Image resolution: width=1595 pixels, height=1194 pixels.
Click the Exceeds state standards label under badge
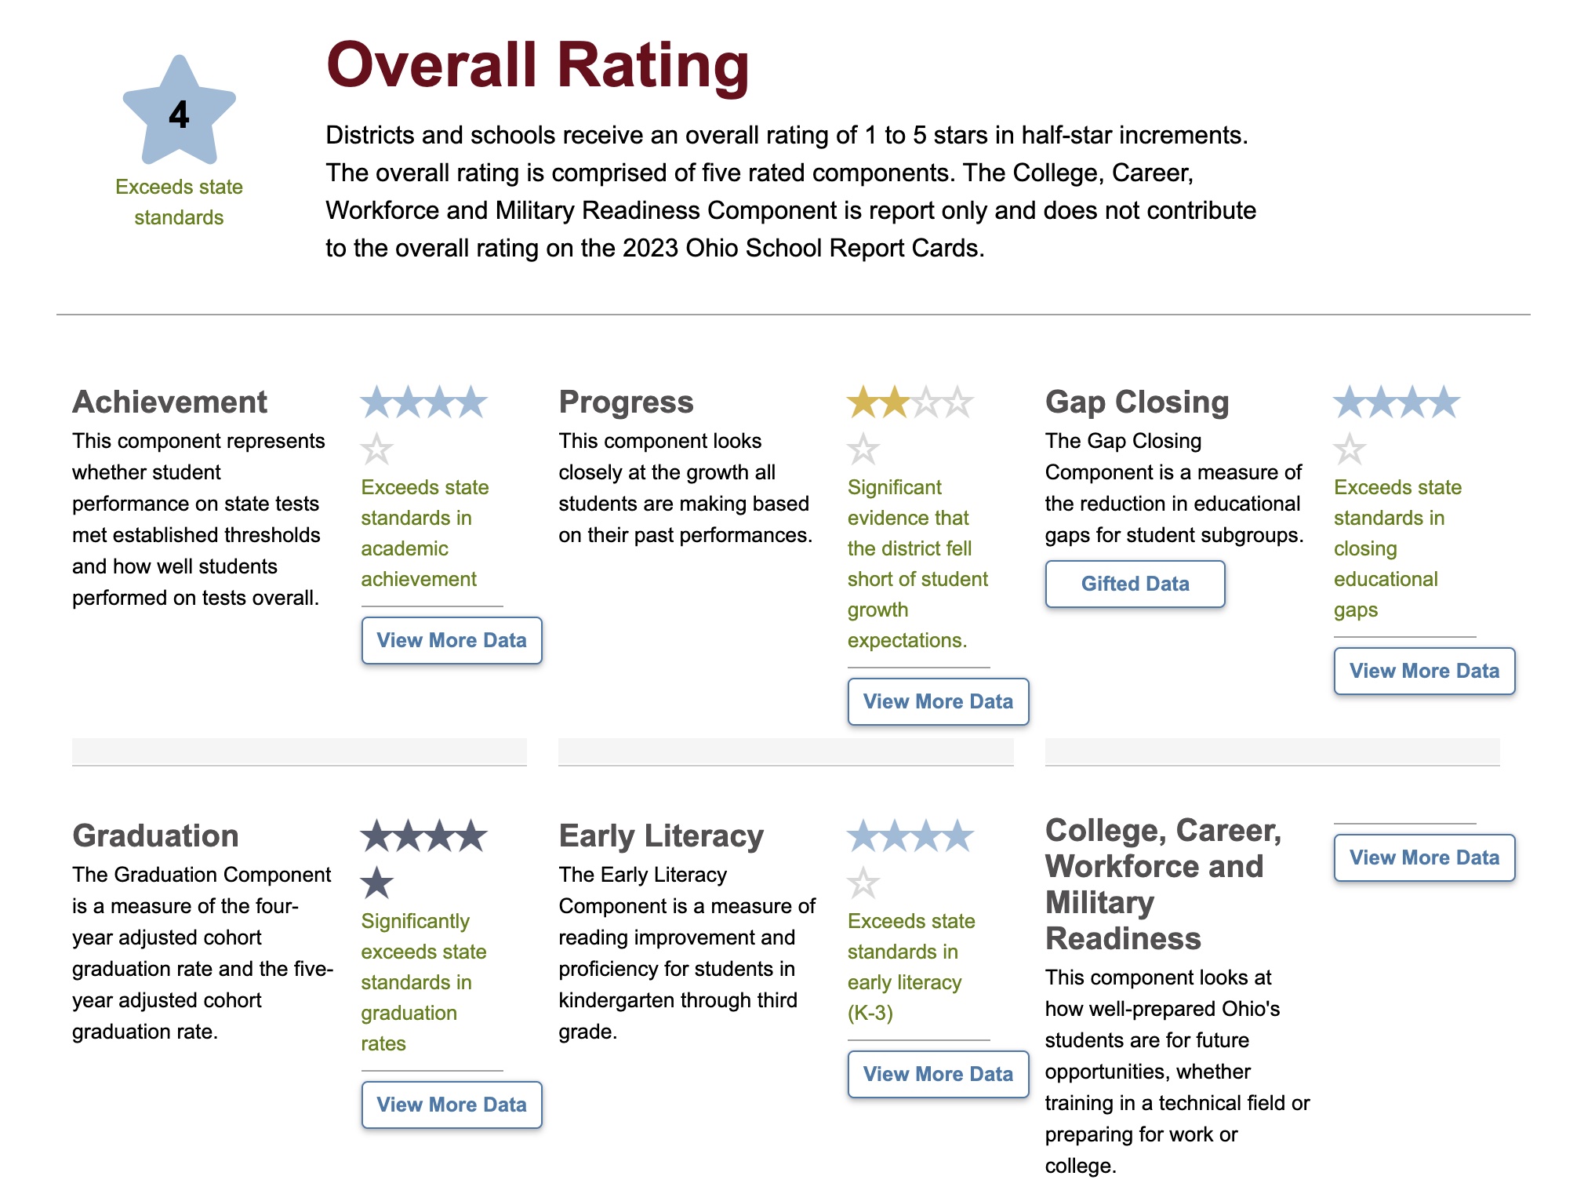tap(179, 202)
